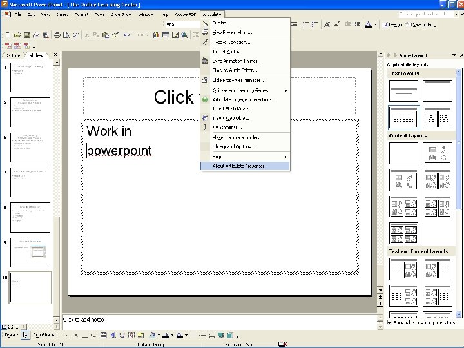This screenshot has height=348, width=464.
Task: Apply the Blank content layout thumbnail
Action: coord(403,153)
